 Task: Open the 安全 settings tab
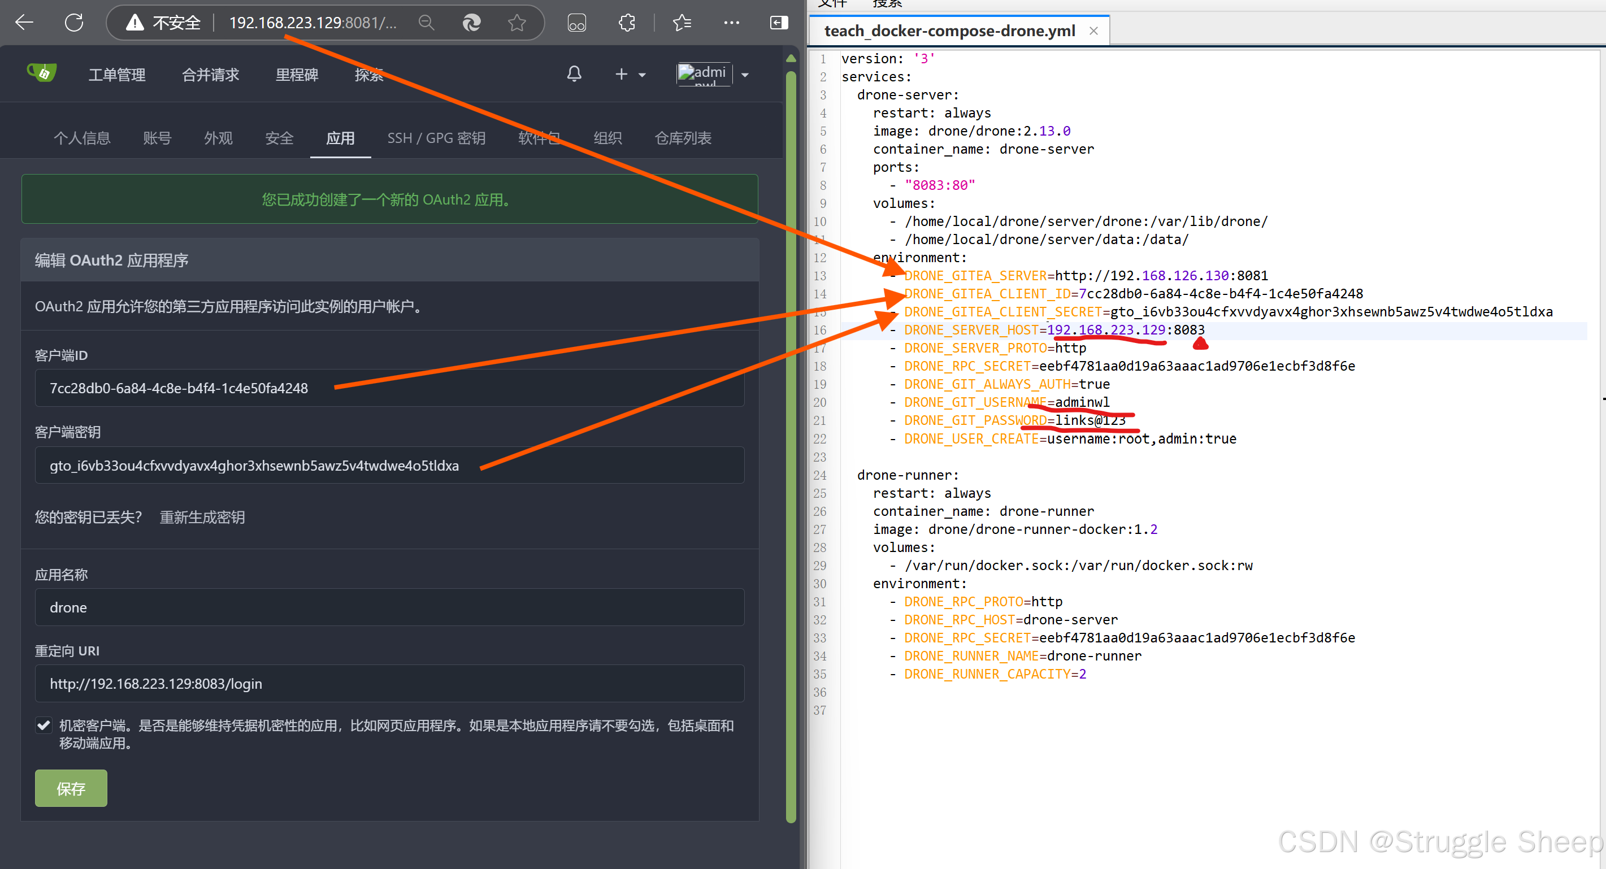tap(279, 138)
